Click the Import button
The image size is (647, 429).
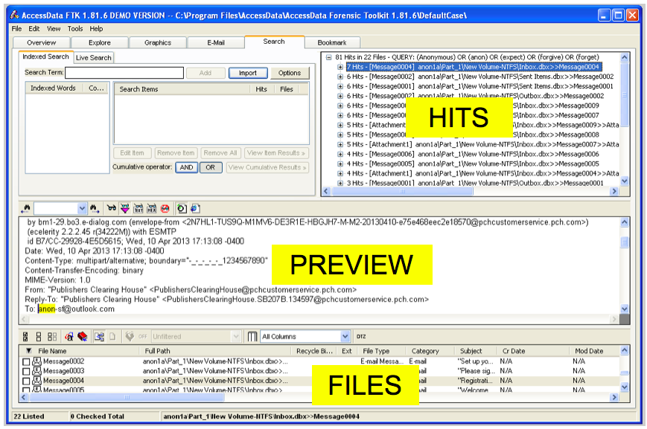click(x=248, y=73)
